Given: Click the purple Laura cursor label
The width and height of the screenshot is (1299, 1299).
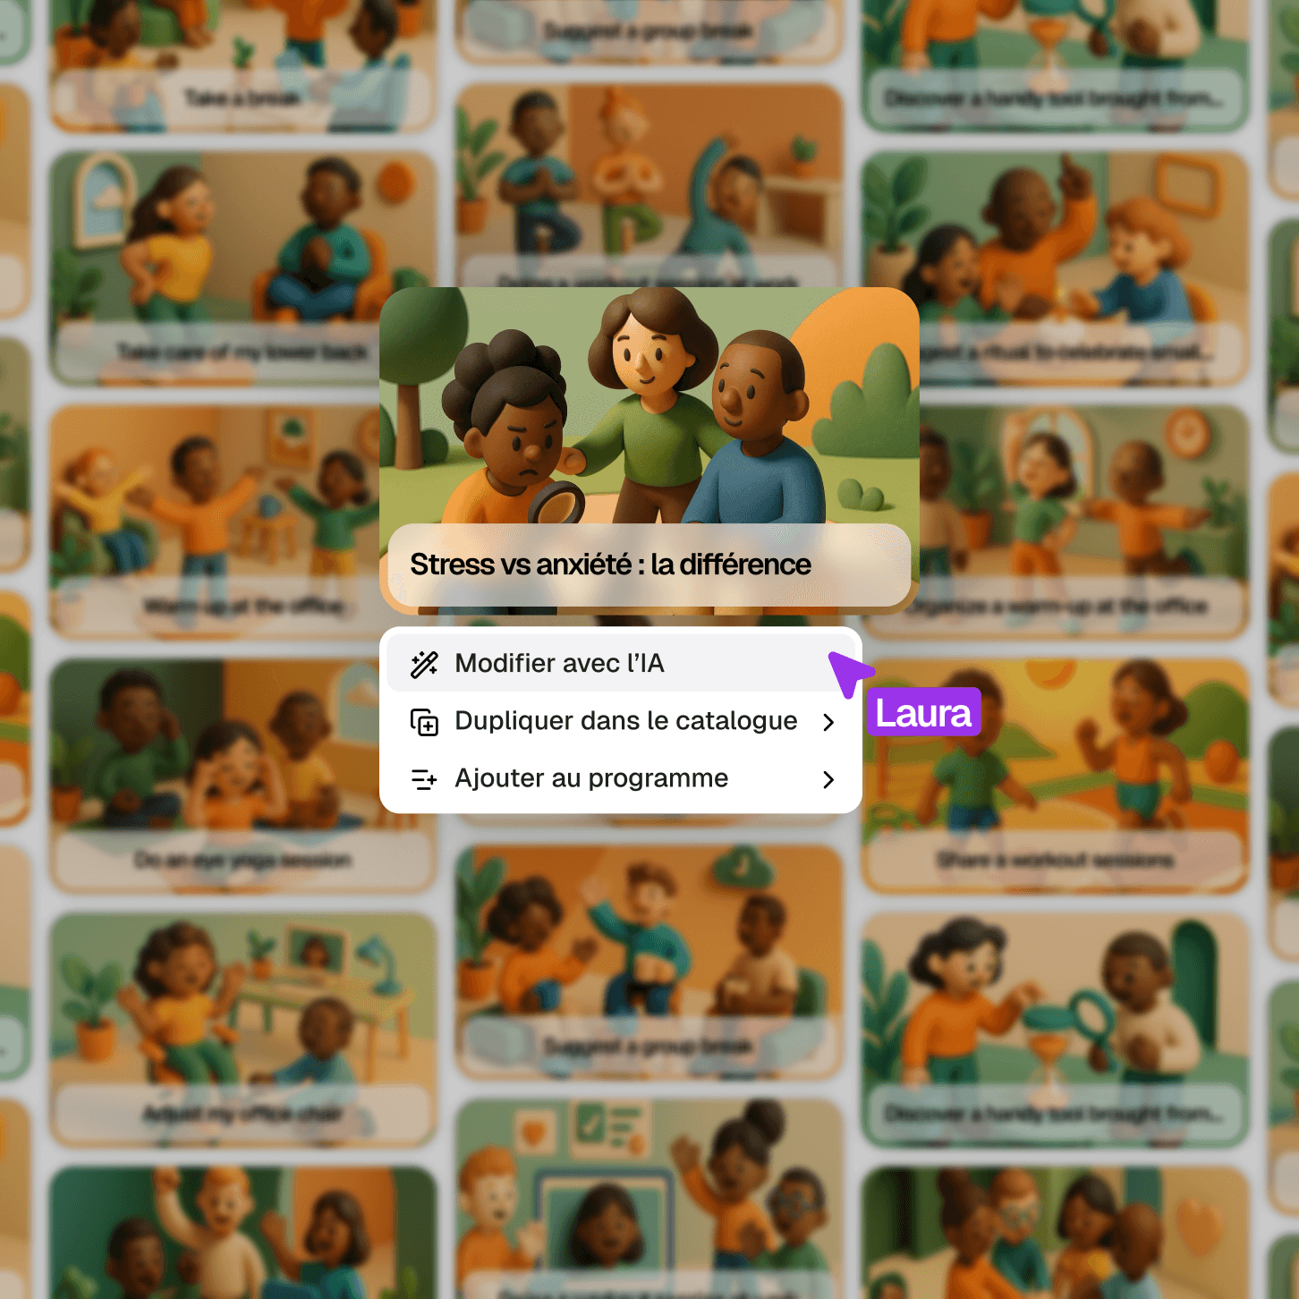Looking at the screenshot, I should coord(923,713).
